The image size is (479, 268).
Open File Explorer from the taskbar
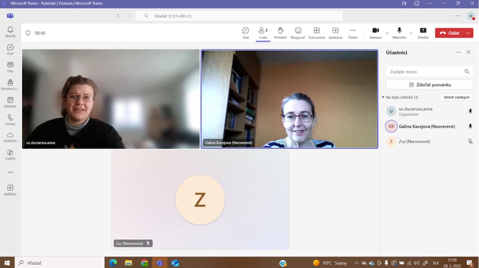coord(129,263)
